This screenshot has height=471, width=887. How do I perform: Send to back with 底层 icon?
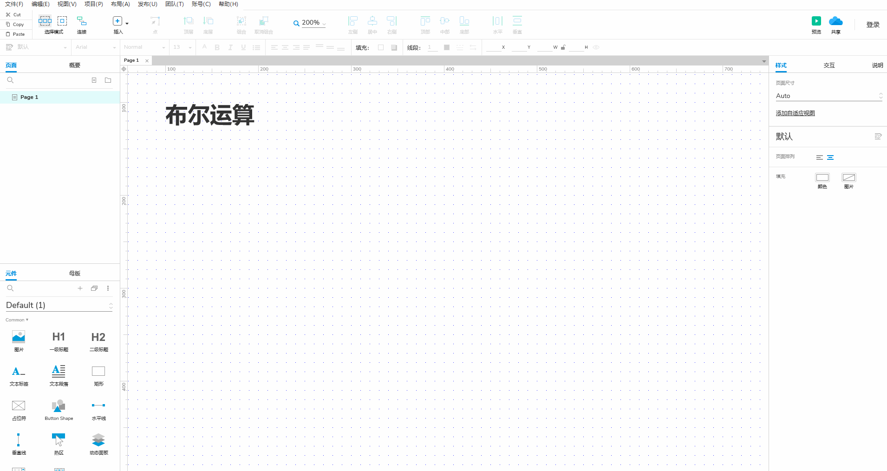point(208,21)
